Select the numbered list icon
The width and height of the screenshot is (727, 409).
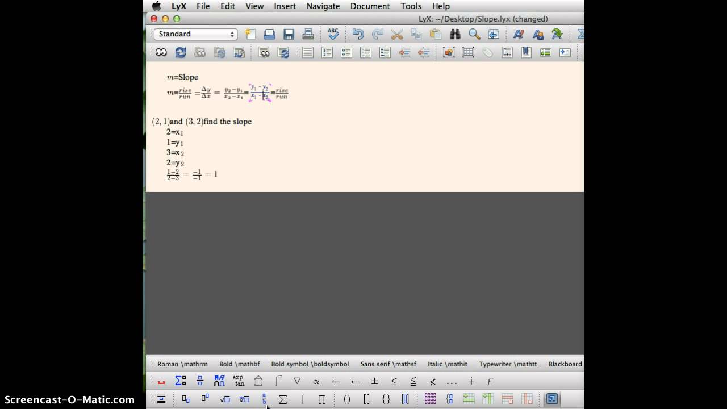coord(327,52)
